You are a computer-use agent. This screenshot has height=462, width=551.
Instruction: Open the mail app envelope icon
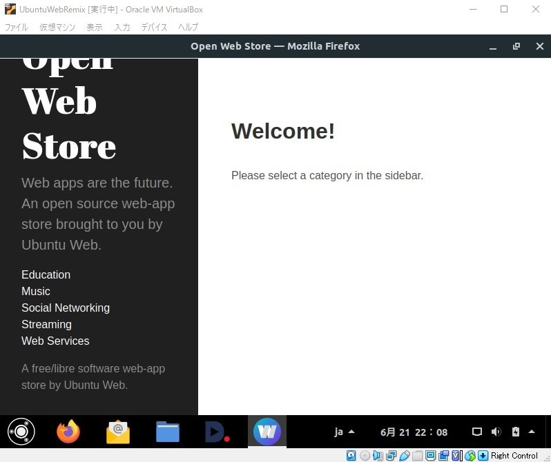point(118,432)
